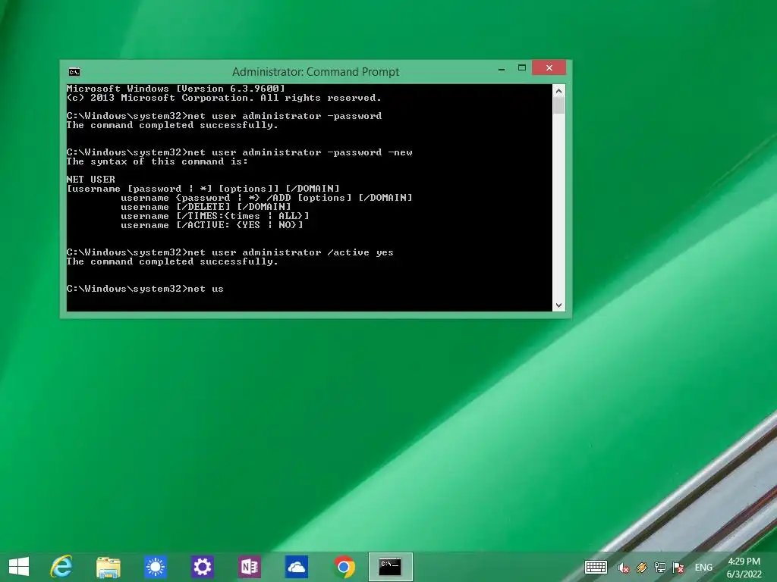Click 'Microsoft Windows [Version 6.3.9600]' text
This screenshot has height=582, width=777.
click(176, 89)
